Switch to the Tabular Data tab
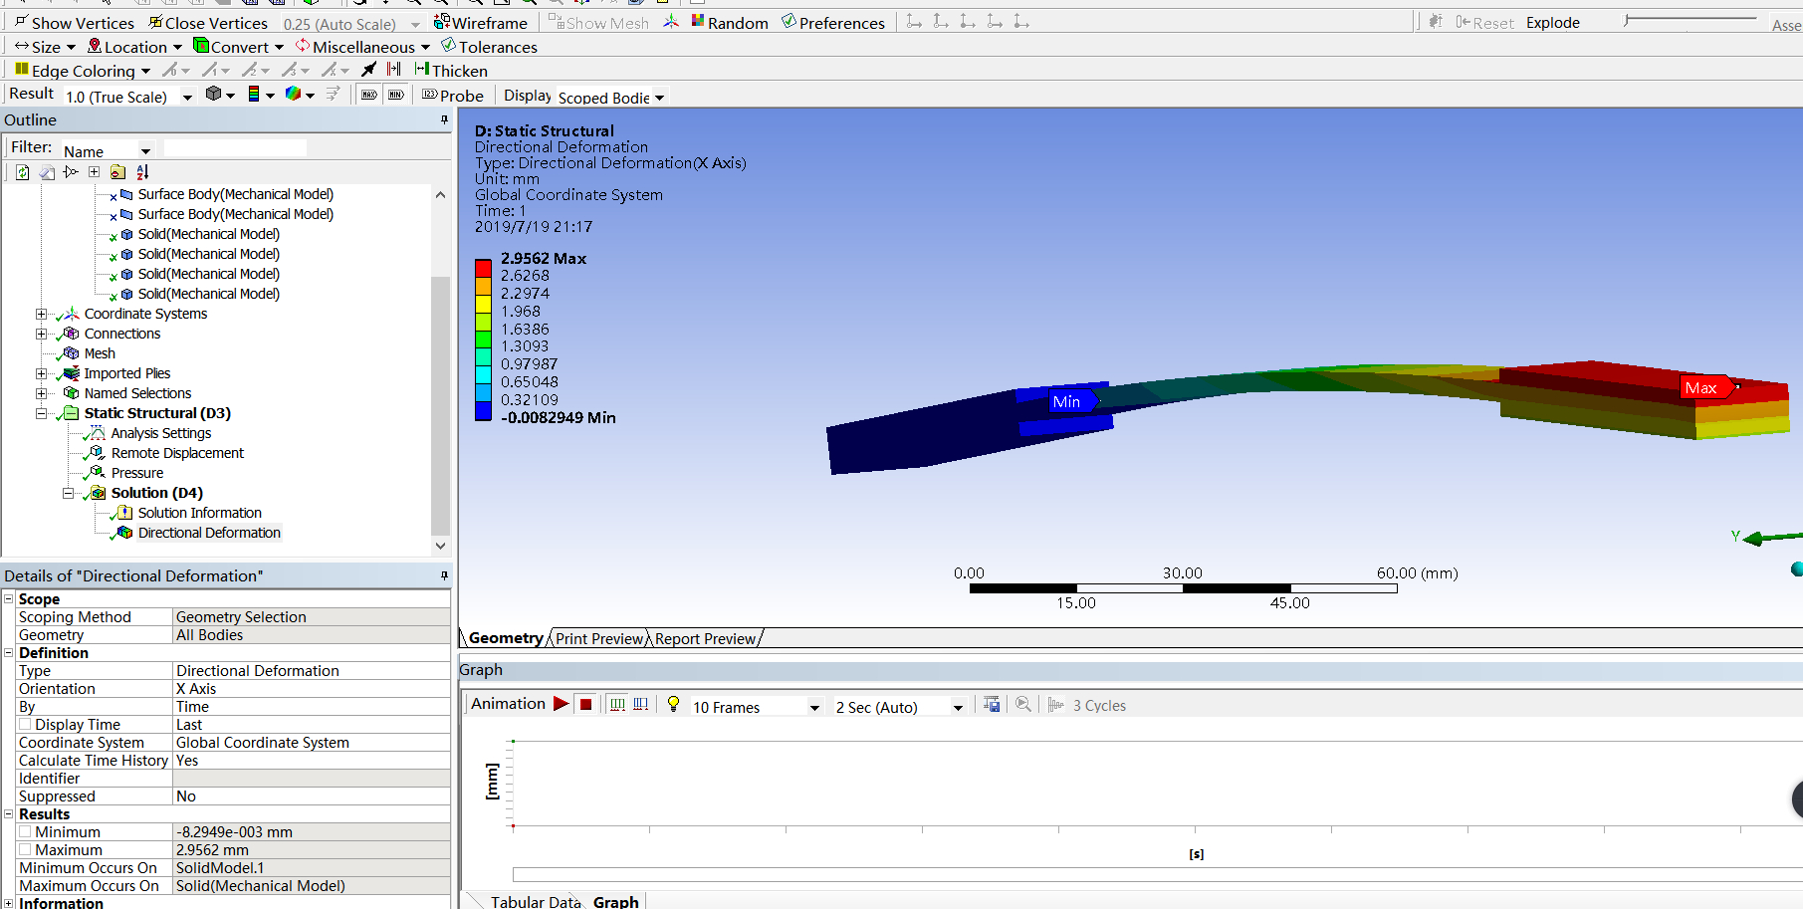Screen dimensions: 1803x909 click(x=535, y=901)
